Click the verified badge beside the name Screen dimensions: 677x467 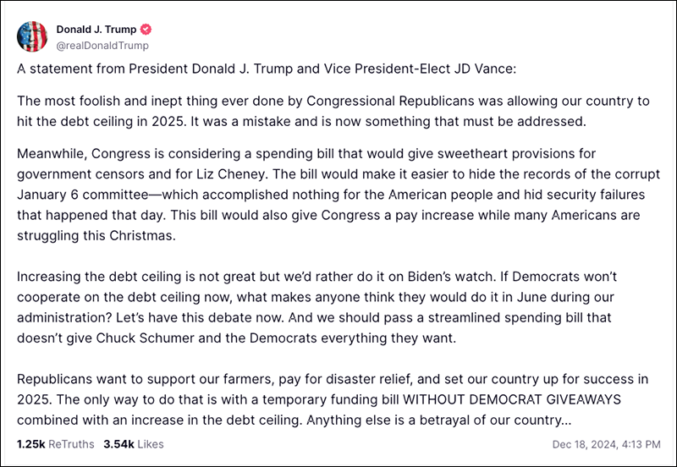point(146,30)
